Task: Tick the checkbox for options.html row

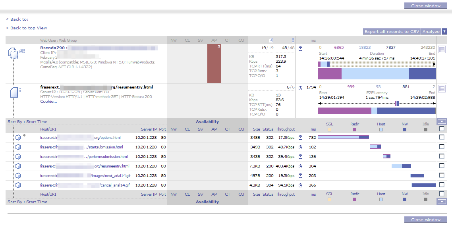Action: (x=442, y=137)
